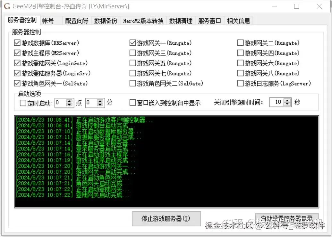Select log line 正在启动登录服务器
The height and width of the screenshot is (237, 332).
point(76,143)
